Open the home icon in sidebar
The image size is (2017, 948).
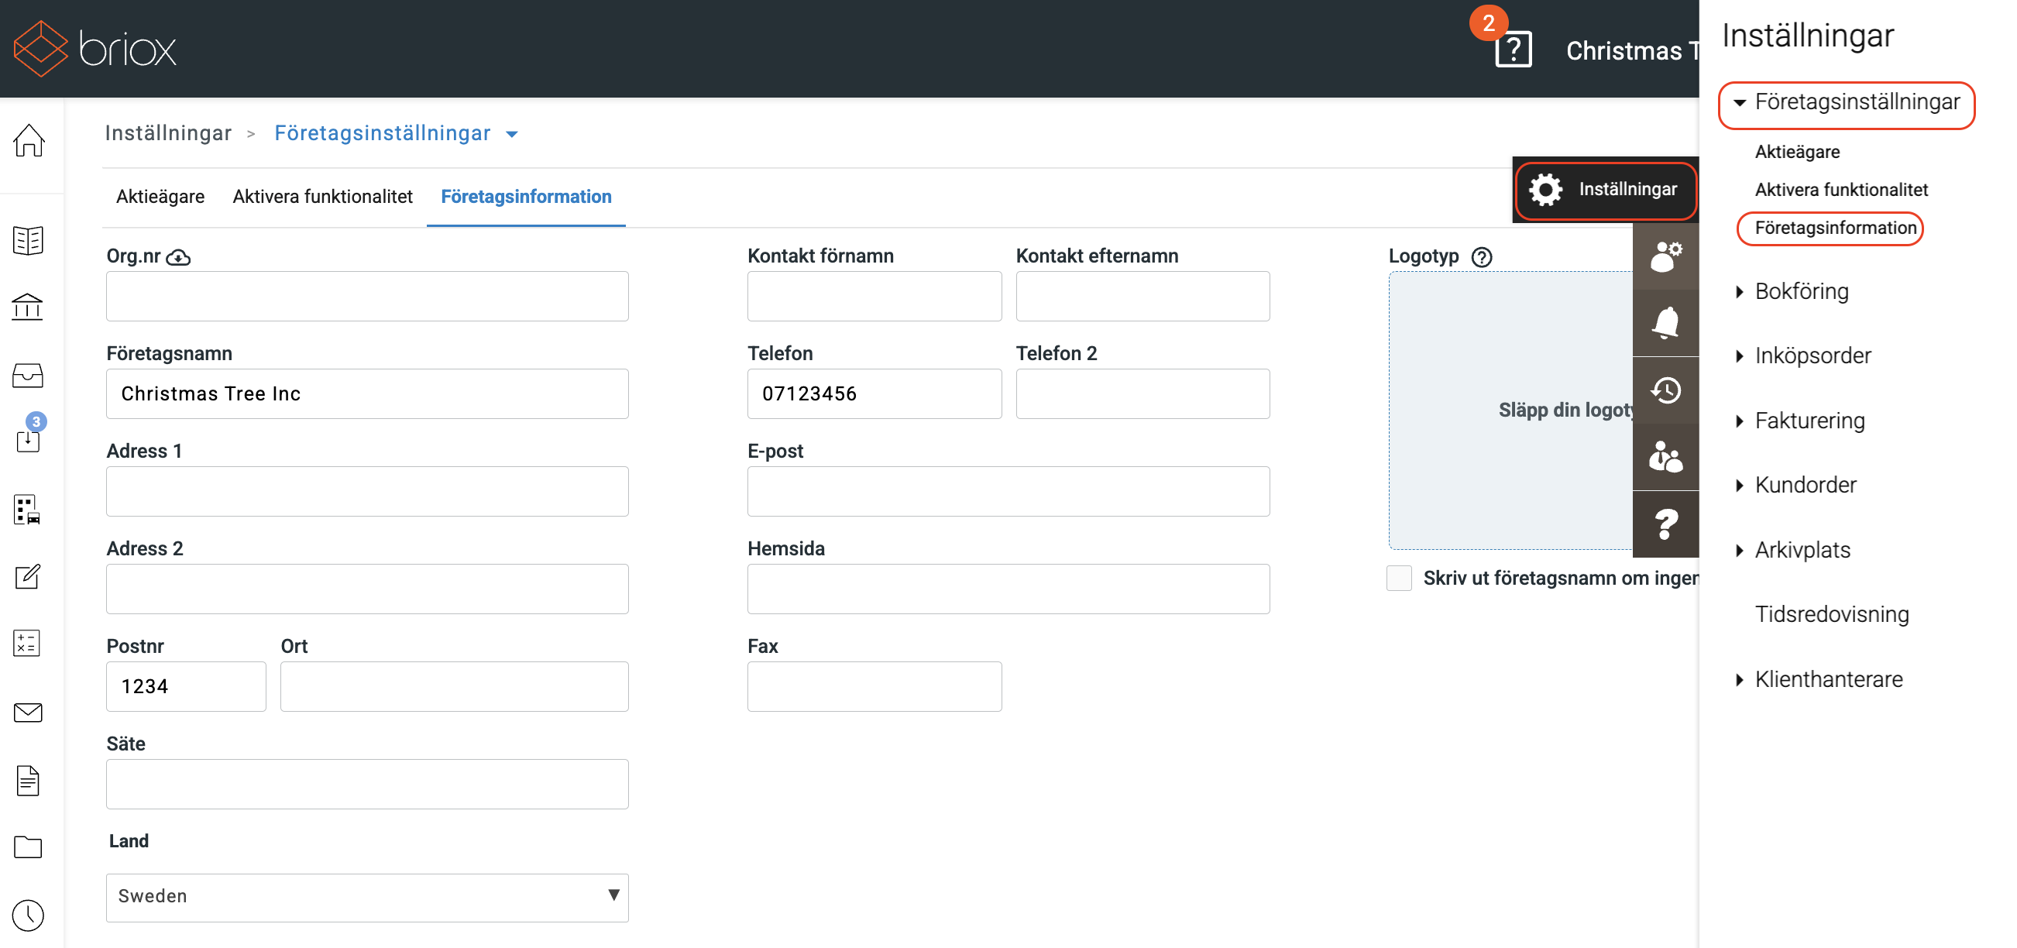(x=28, y=141)
